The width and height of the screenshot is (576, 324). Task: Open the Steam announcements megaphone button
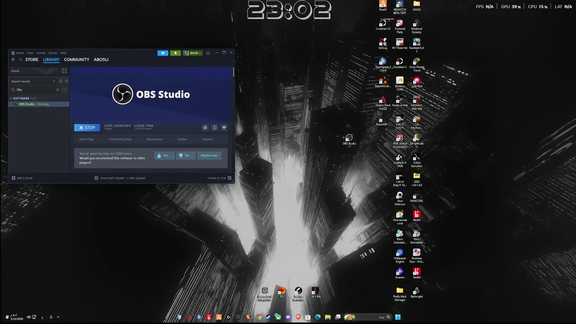[162, 53]
